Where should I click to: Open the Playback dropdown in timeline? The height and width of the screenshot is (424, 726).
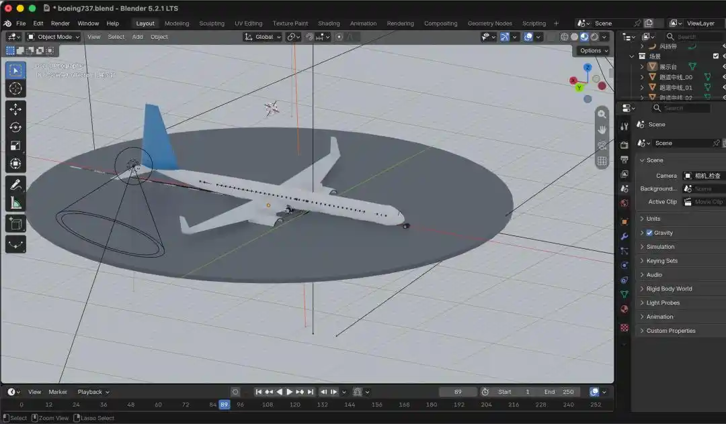coord(93,392)
